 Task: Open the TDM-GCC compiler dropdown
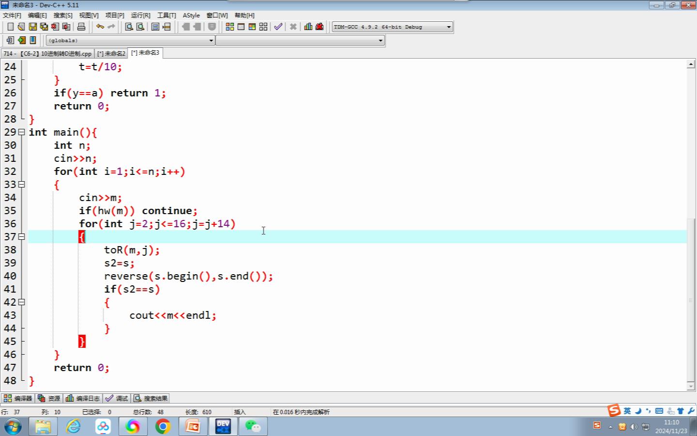pyautogui.click(x=393, y=27)
